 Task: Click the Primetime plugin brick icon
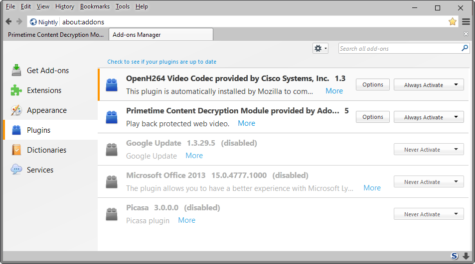tap(112, 117)
